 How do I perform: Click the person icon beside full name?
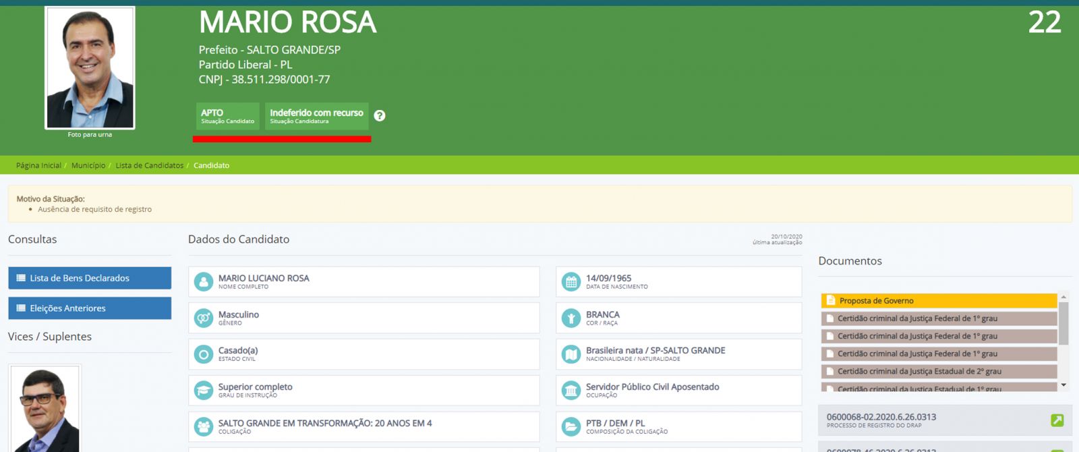(x=204, y=282)
